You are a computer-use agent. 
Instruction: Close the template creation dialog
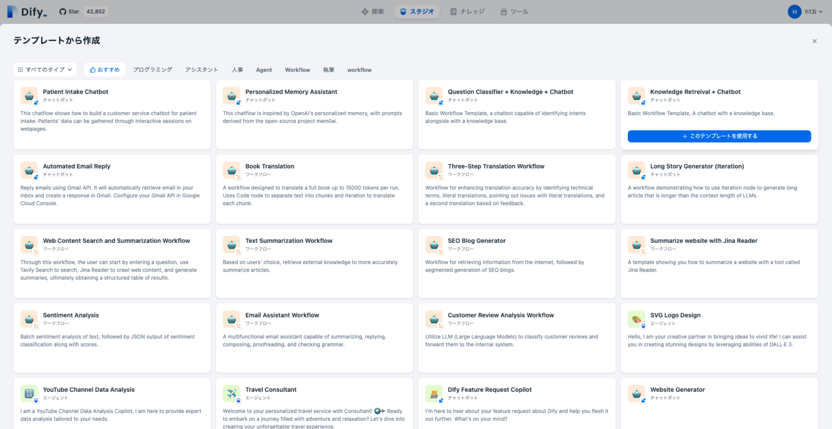tap(814, 41)
